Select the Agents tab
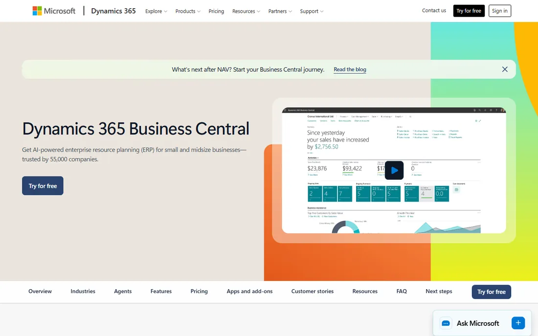 pos(123,291)
